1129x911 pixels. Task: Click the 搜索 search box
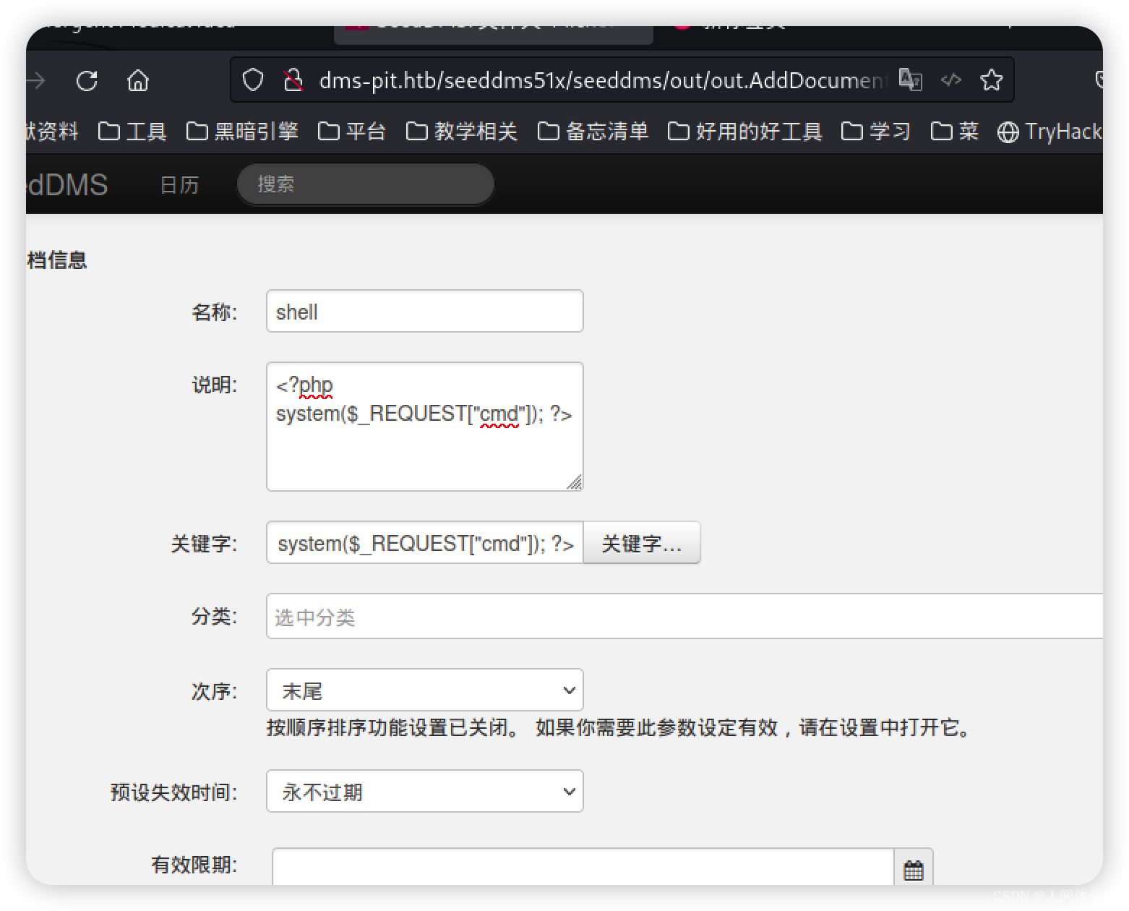point(366,184)
